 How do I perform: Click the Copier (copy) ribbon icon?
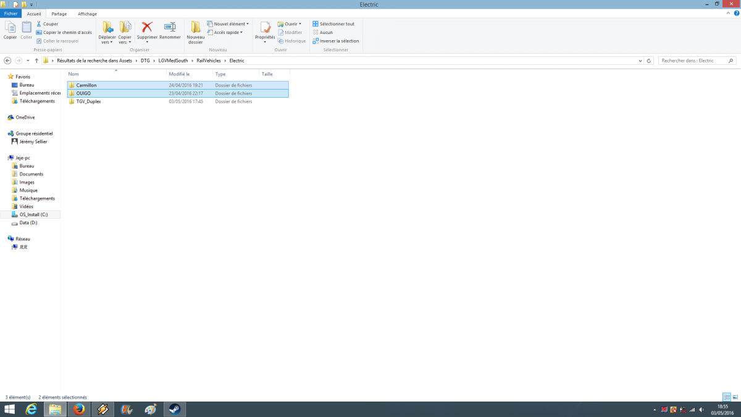click(x=10, y=30)
